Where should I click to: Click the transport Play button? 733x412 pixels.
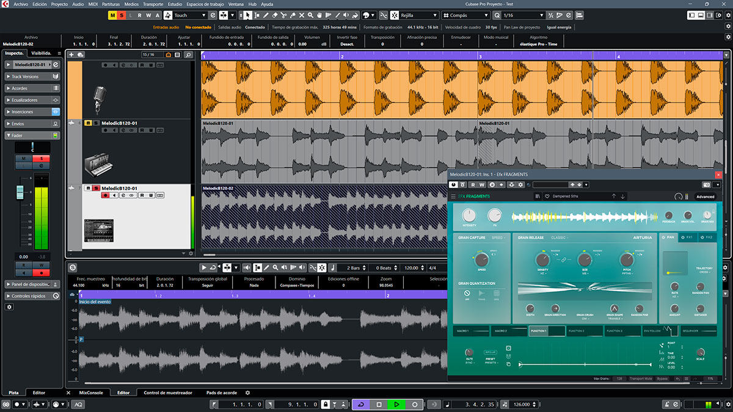click(x=396, y=404)
